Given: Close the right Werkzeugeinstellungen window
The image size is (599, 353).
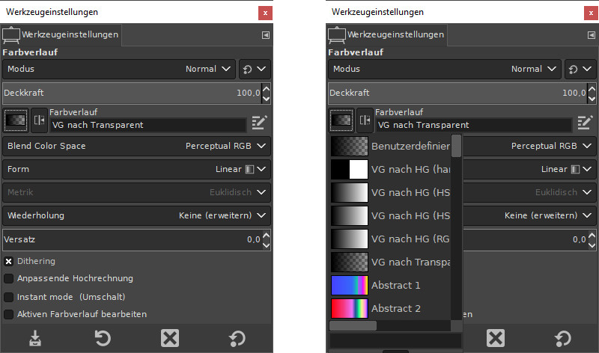Looking at the screenshot, I should pyautogui.click(x=591, y=13).
